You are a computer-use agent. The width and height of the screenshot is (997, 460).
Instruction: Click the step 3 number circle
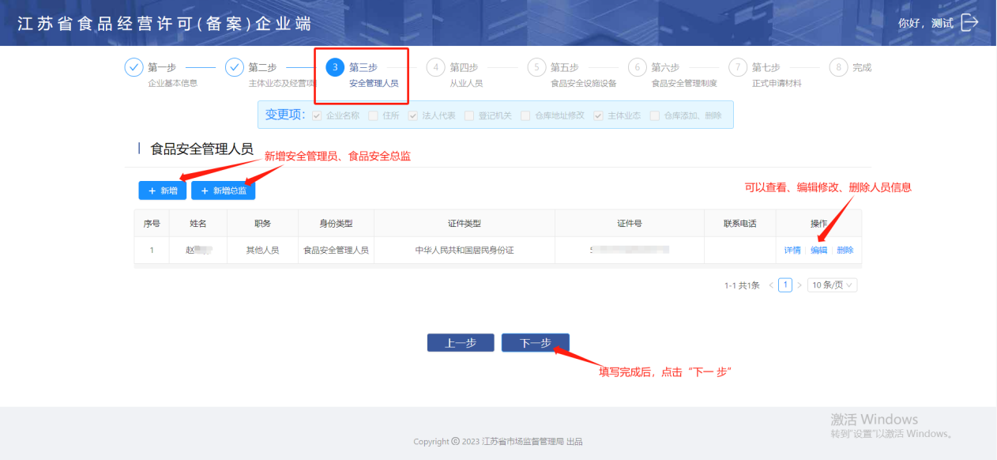point(335,67)
